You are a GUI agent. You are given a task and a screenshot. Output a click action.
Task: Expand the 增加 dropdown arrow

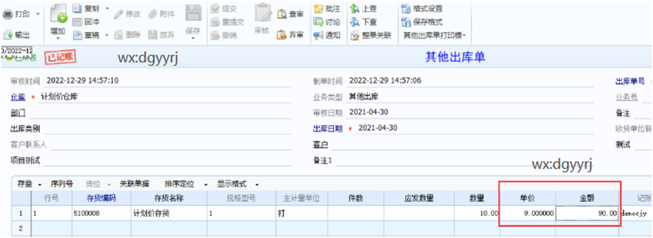tap(58, 38)
